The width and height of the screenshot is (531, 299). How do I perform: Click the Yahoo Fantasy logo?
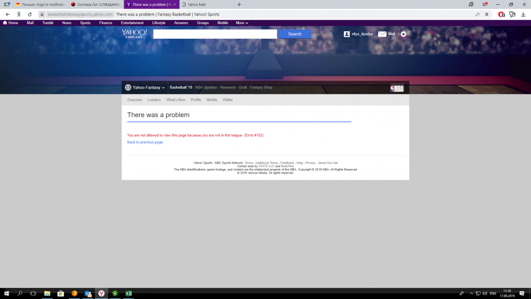click(x=134, y=33)
